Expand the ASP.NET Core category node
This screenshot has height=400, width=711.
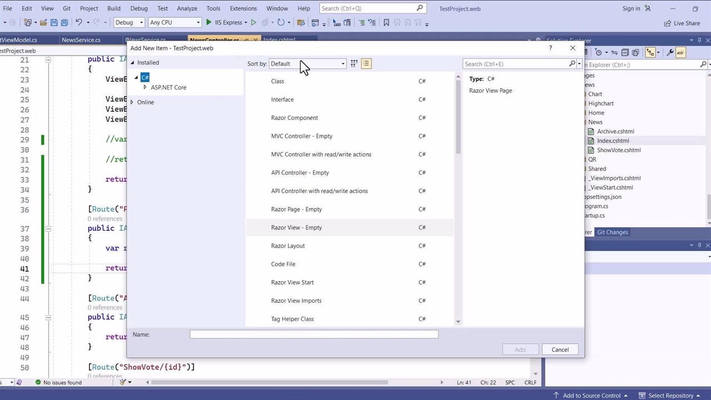point(145,87)
